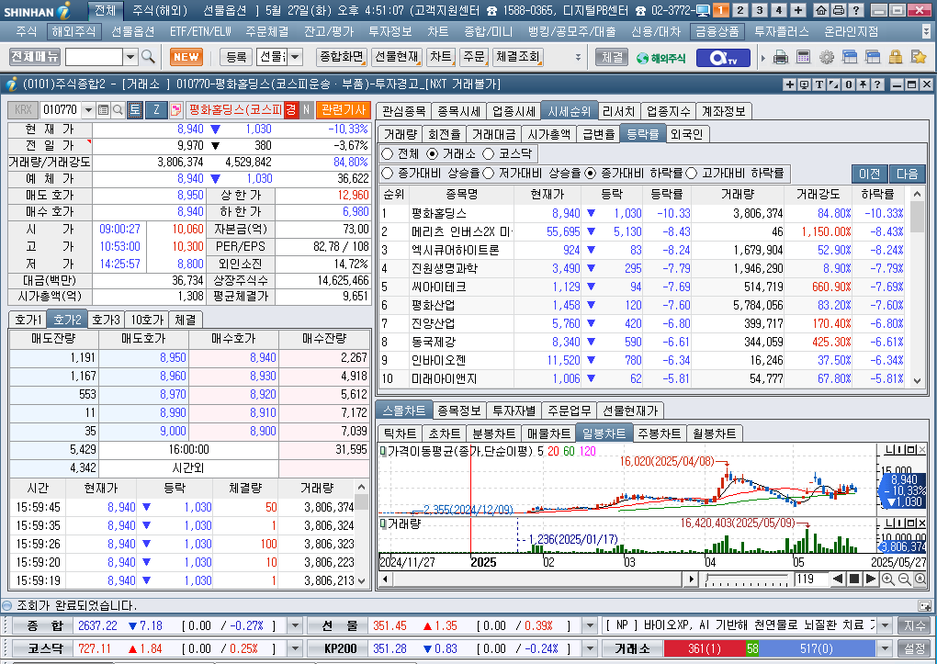
Task: Click the 다음 next page button
Action: pyautogui.click(x=907, y=174)
